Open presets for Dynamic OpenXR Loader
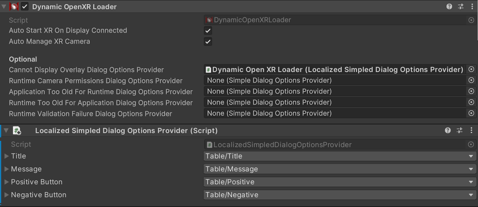This screenshot has width=478, height=207. [x=461, y=7]
